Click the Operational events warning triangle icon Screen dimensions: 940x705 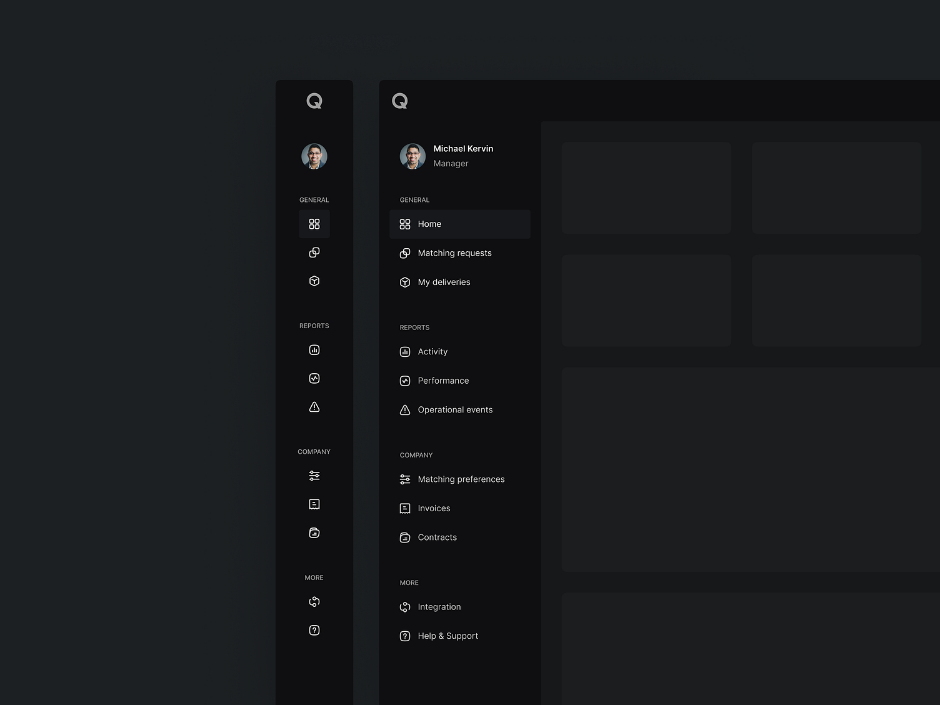point(314,407)
